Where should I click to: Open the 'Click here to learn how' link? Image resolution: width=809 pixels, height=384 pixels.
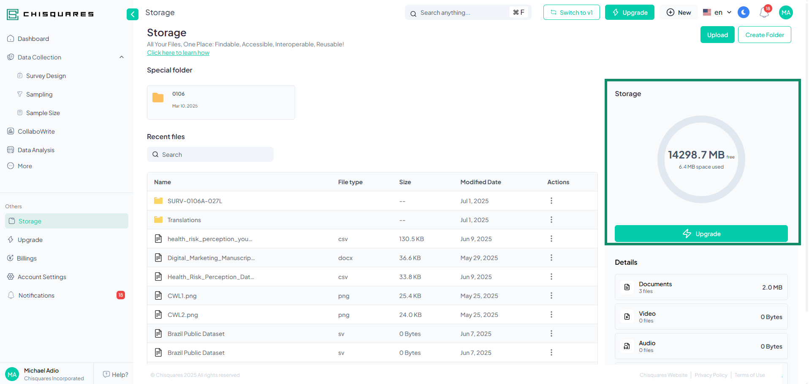pyautogui.click(x=178, y=53)
